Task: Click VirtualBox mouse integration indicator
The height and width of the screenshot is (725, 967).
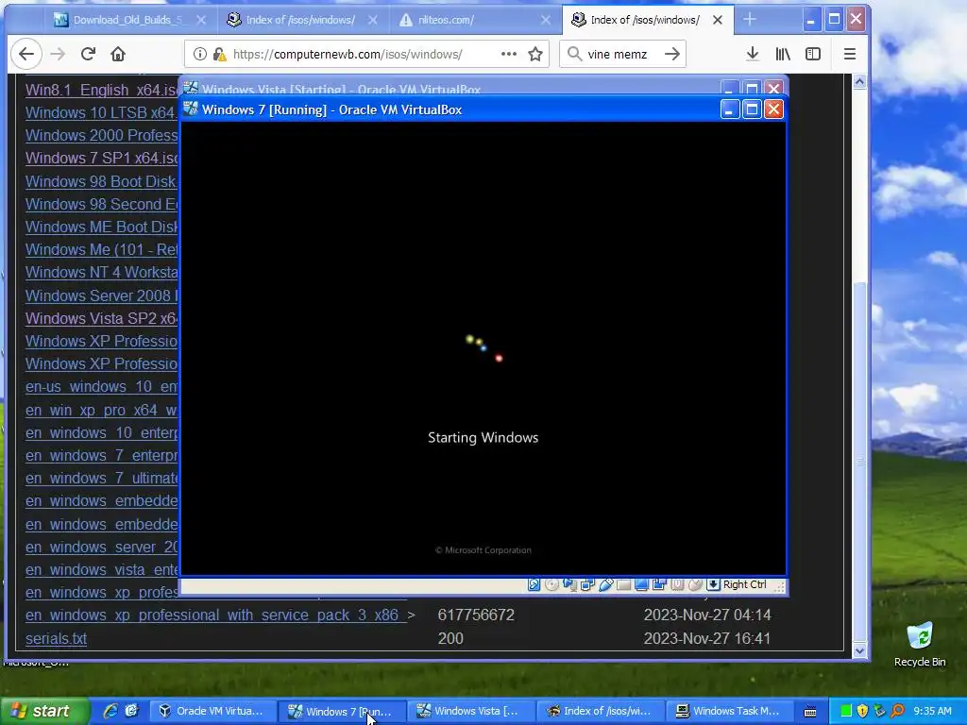Action: 695,584
